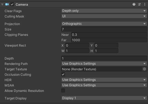The width and height of the screenshot is (148, 104).
Task: Enable Allow Dynamic Resolution checkbox
Action: point(63,91)
